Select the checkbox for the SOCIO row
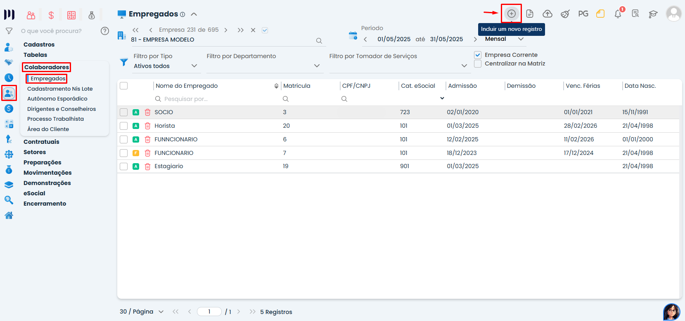The height and width of the screenshot is (321, 685). point(123,112)
